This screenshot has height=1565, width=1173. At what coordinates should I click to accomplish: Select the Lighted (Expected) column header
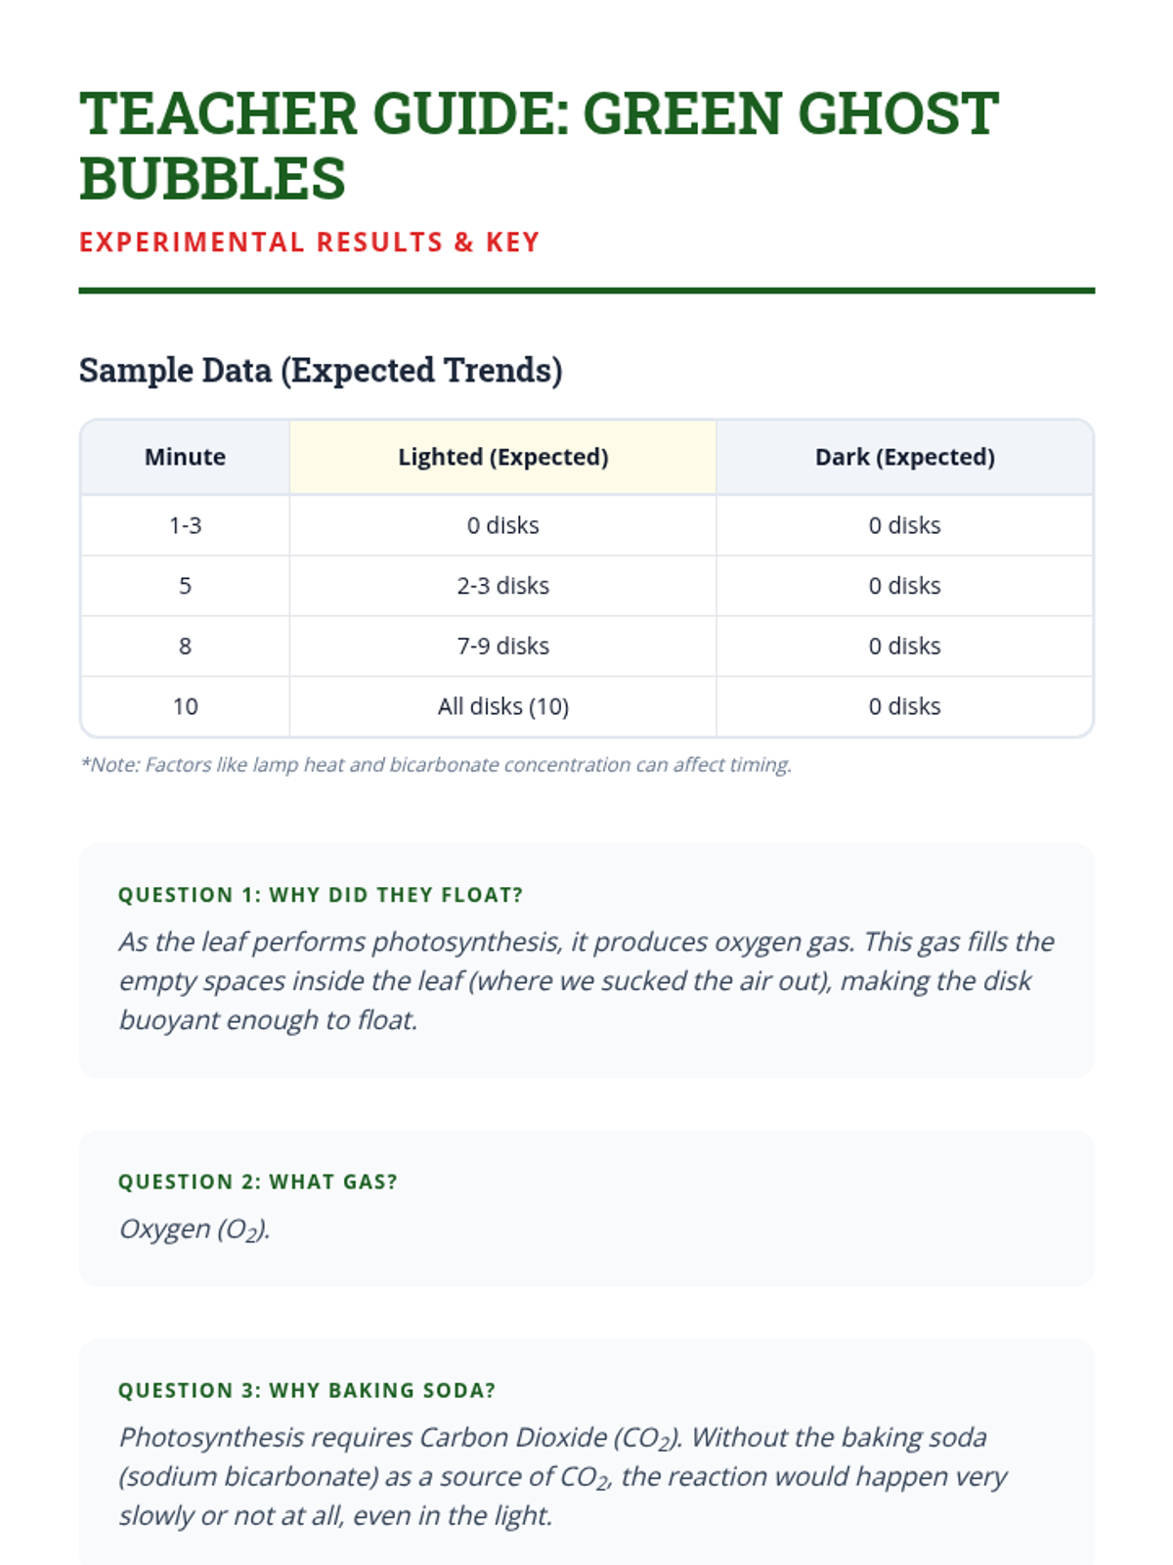pos(502,457)
